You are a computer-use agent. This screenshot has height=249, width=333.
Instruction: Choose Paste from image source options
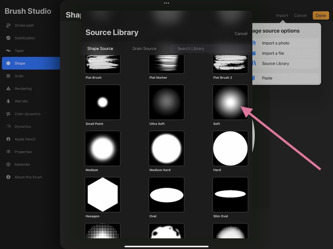[286, 78]
